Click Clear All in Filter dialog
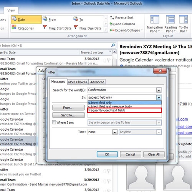 pos(154,154)
